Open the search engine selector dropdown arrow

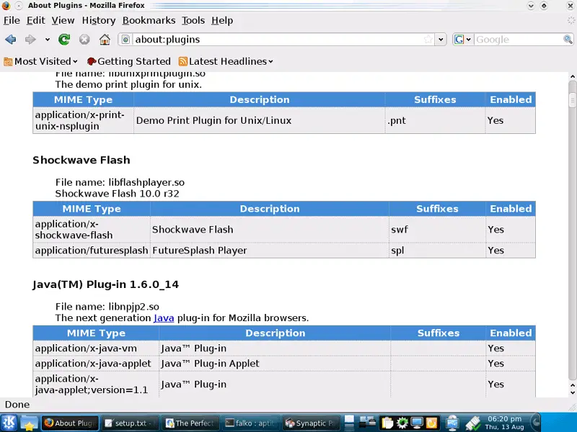[468, 40]
